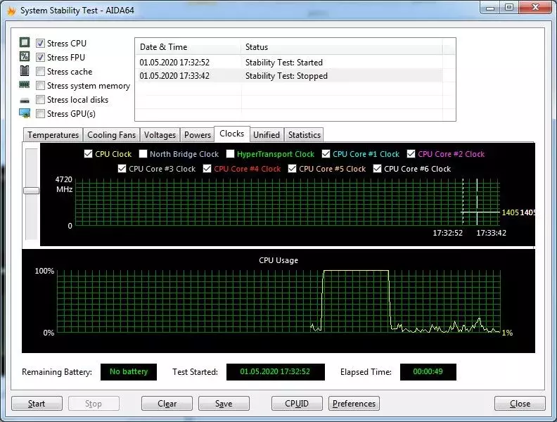Image resolution: width=557 pixels, height=422 pixels.
Task: Click the 1% CPU usage value
Action: click(x=507, y=333)
